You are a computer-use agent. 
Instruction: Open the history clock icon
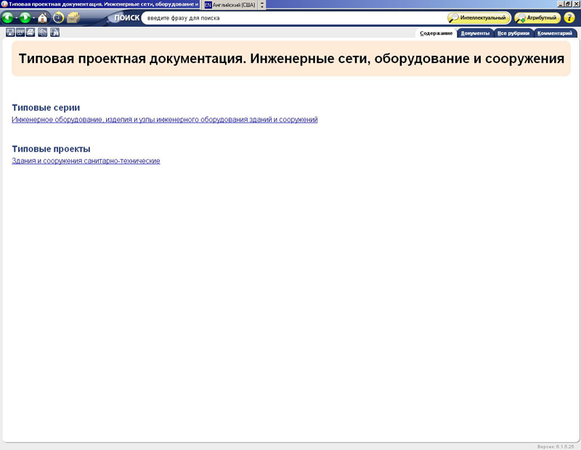point(59,17)
